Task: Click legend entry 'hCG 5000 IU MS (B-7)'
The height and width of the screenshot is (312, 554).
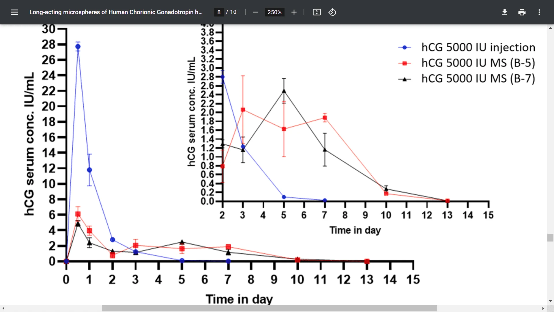Action: [478, 79]
